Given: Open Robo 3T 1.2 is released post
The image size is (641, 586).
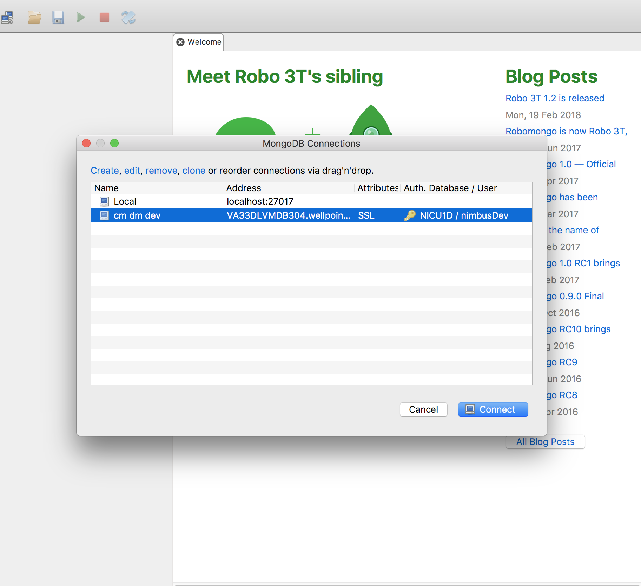Looking at the screenshot, I should pyautogui.click(x=555, y=98).
